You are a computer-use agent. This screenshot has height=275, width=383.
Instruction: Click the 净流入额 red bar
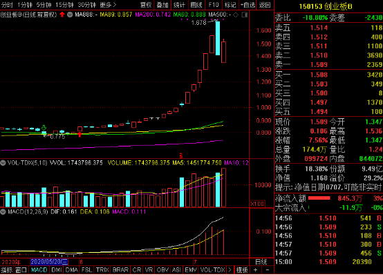click(319, 198)
